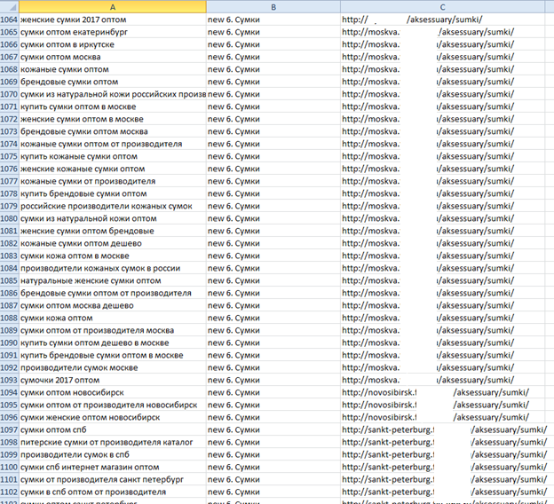The image size is (554, 504).
Task: Click cell 'женские сумки 2017 оптом'
Action: pos(113,20)
